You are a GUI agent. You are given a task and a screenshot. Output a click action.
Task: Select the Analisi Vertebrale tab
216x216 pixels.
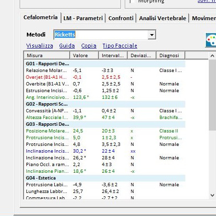point(163,18)
